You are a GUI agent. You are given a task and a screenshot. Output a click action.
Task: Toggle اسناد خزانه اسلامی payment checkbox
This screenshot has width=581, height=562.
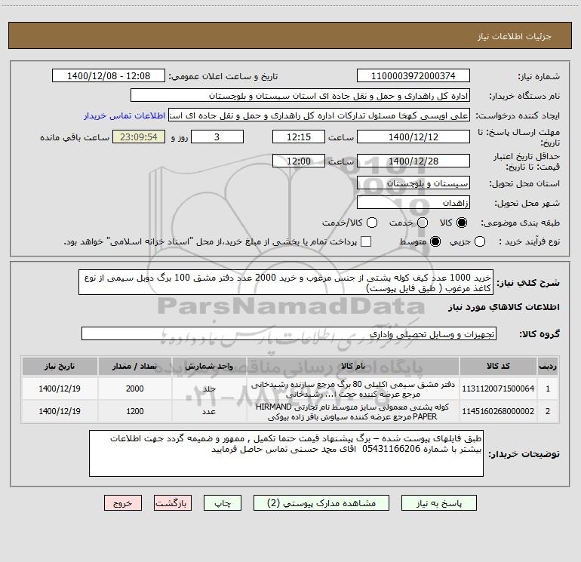366,241
